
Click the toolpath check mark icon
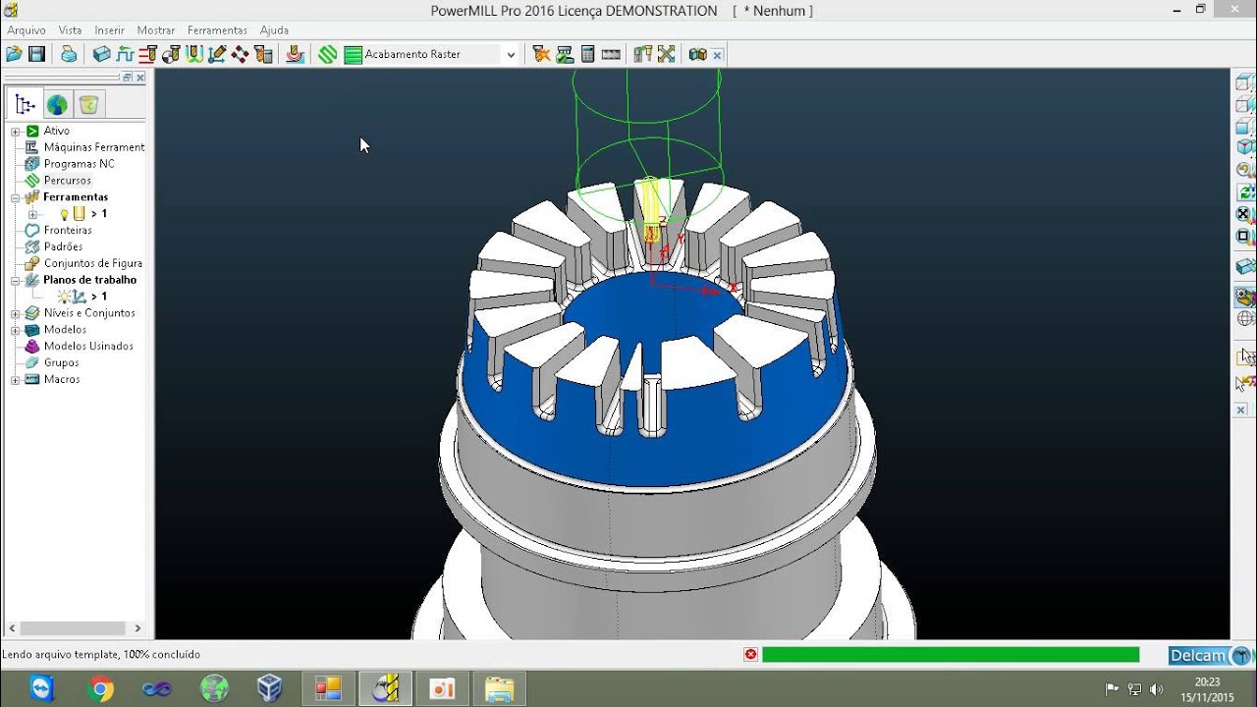[565, 54]
